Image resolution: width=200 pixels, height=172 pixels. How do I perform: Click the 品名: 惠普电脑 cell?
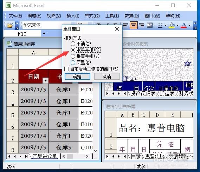click(x=155, y=128)
